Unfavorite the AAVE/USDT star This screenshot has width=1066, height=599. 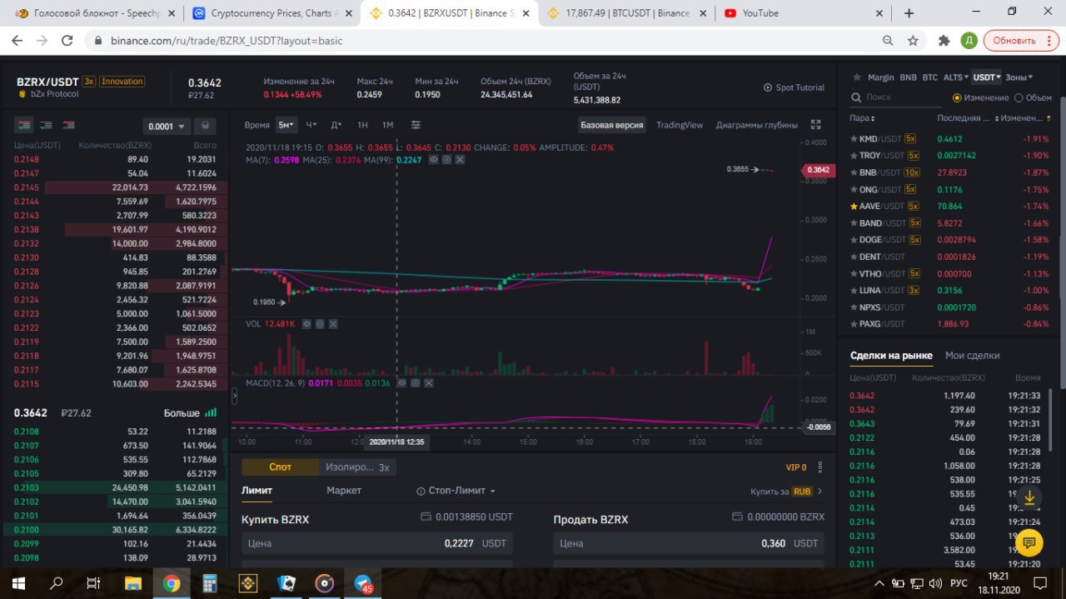point(854,206)
